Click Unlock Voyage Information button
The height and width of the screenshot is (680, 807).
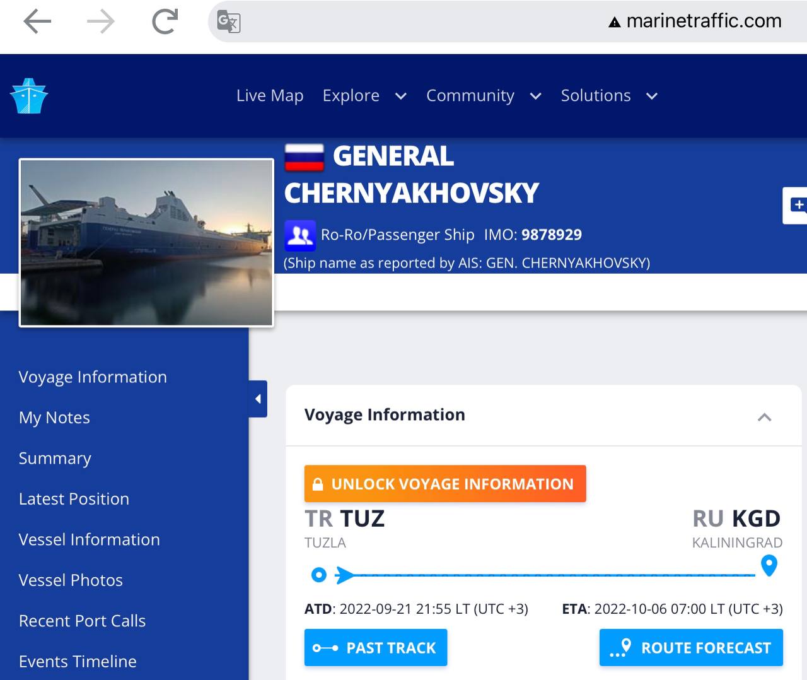click(x=445, y=484)
